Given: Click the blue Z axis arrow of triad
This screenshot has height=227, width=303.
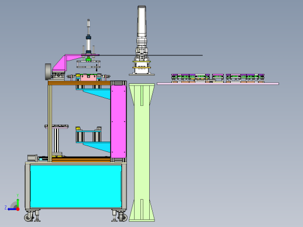Looking at the screenshot, I should click(x=12, y=209).
